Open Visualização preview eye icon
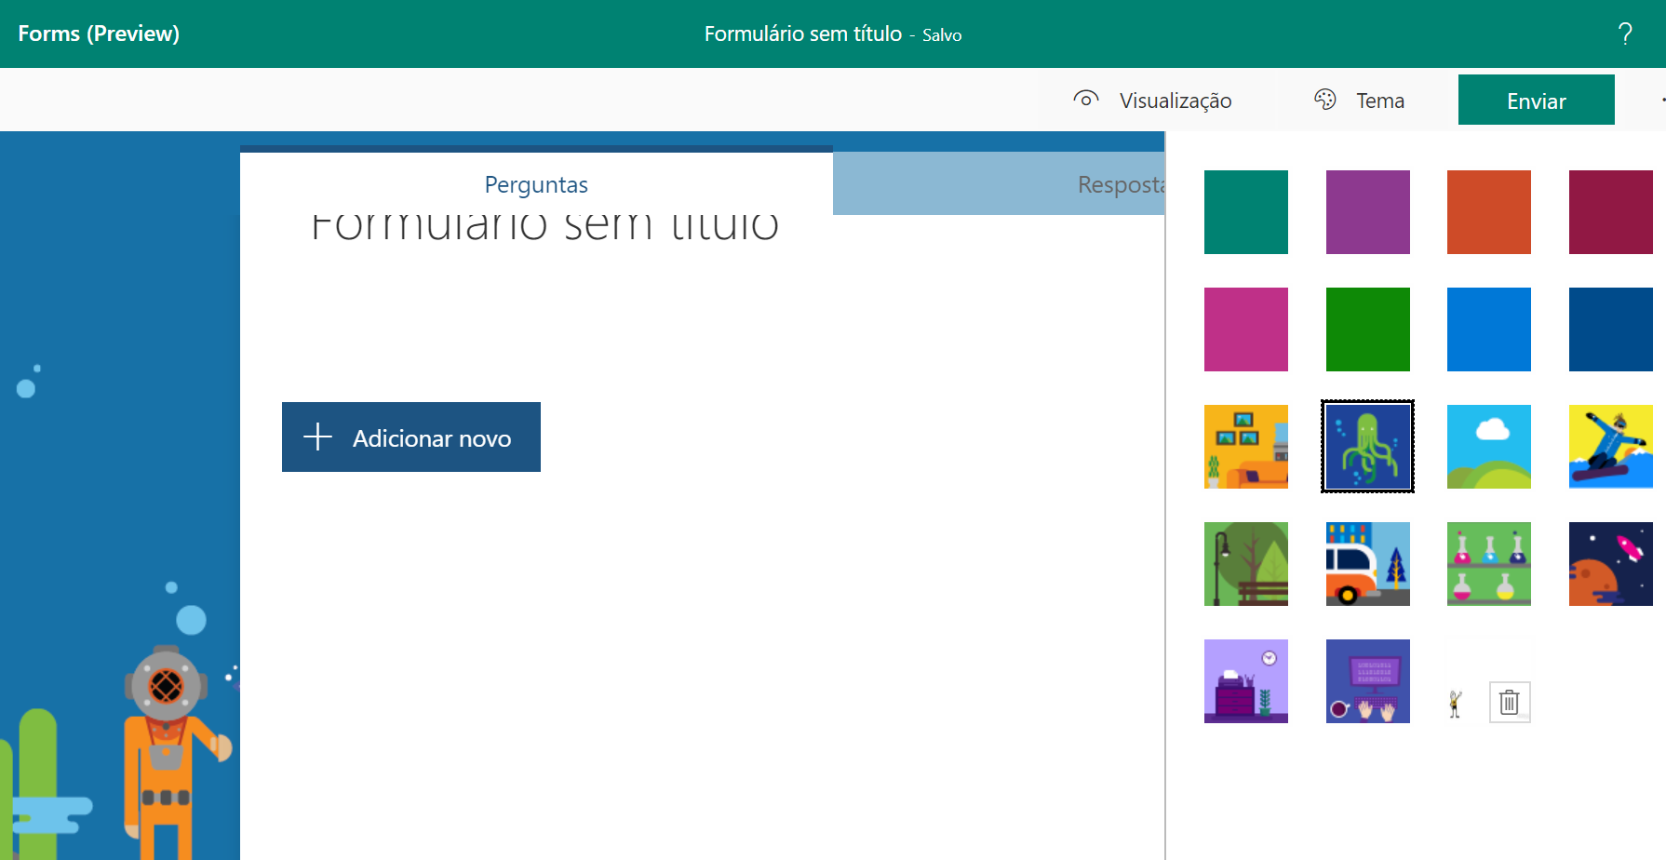The width and height of the screenshot is (1666, 860). [1086, 99]
